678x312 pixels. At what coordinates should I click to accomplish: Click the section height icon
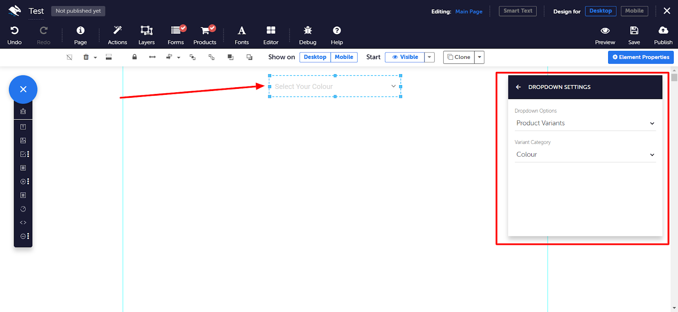click(x=109, y=57)
